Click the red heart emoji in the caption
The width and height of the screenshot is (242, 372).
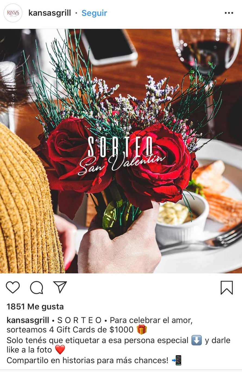60,350
